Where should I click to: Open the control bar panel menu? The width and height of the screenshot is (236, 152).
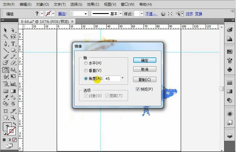(232, 11)
